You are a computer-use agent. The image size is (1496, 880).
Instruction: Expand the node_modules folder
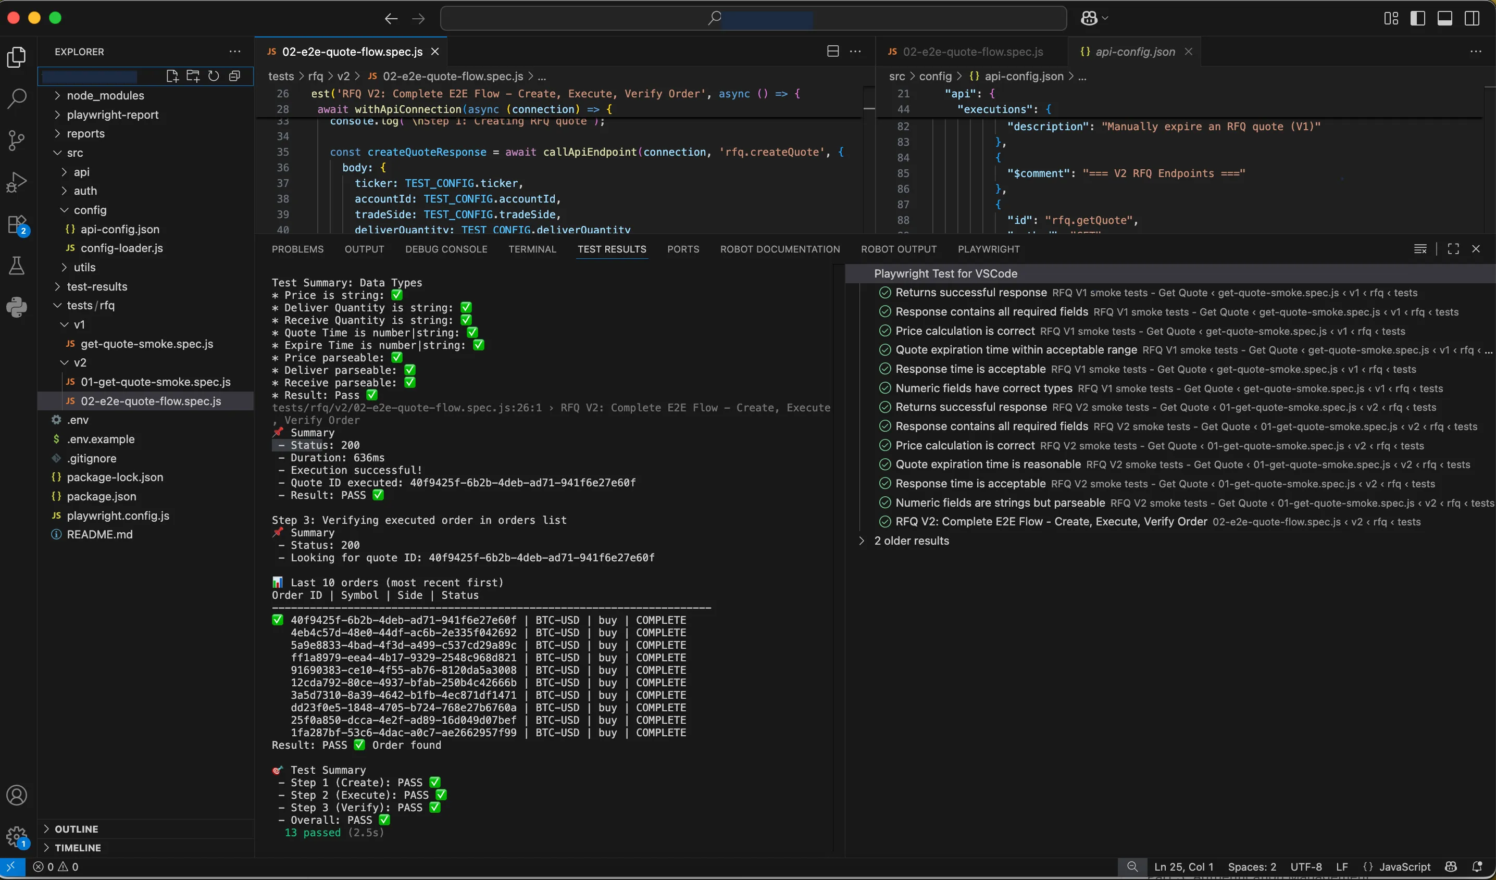(x=105, y=95)
